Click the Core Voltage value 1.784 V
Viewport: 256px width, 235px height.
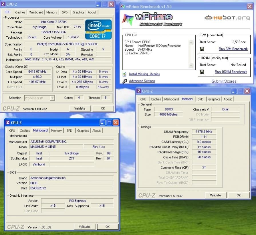pyautogui.click(x=73, y=37)
